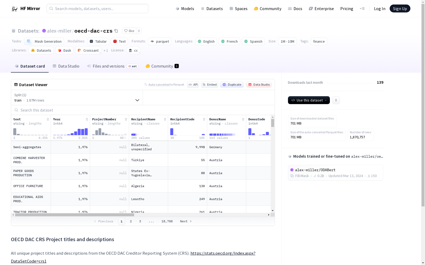Click Next page in pagination

tap(186, 221)
